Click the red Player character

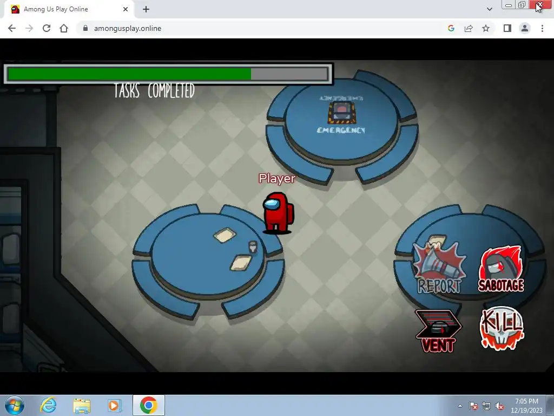point(278,213)
